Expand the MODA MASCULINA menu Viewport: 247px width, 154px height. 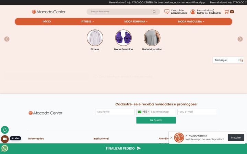pyautogui.click(x=191, y=22)
